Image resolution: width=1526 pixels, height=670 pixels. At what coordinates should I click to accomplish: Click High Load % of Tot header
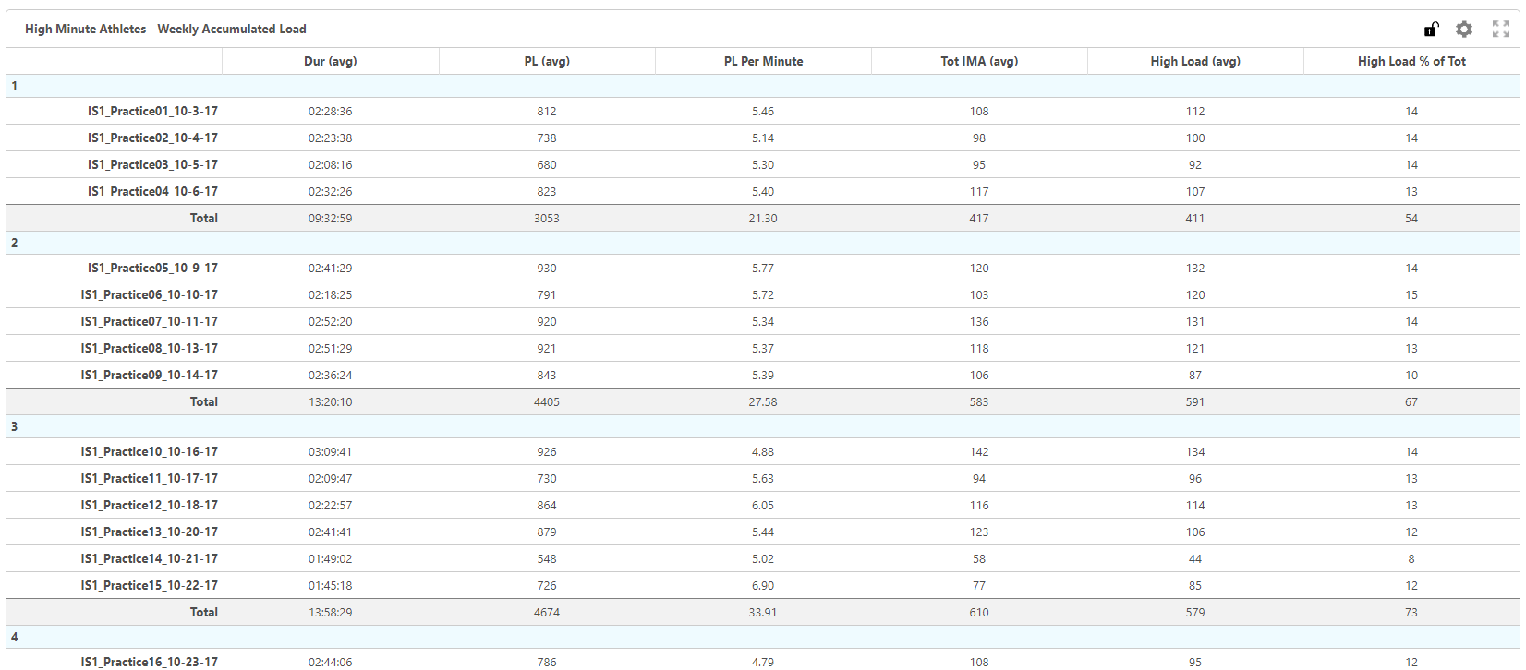click(1411, 61)
